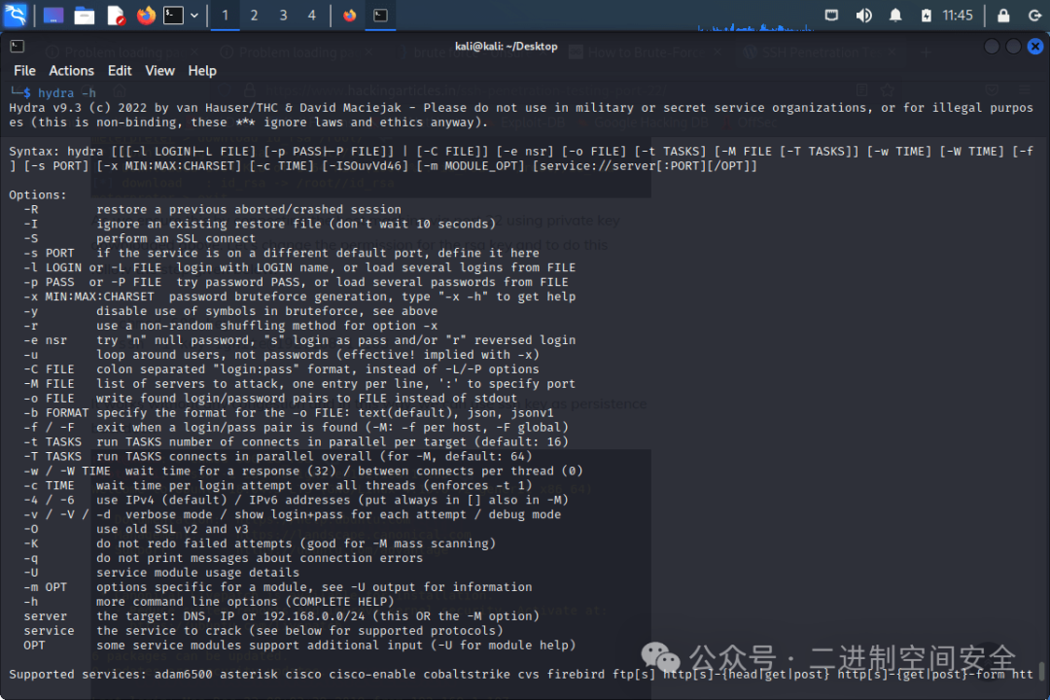Open the Actions menu
Screen dimensions: 1050x700
pyautogui.click(x=71, y=70)
